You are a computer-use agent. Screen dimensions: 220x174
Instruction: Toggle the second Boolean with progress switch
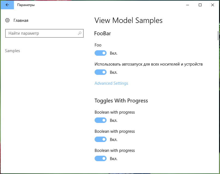pos(101,139)
